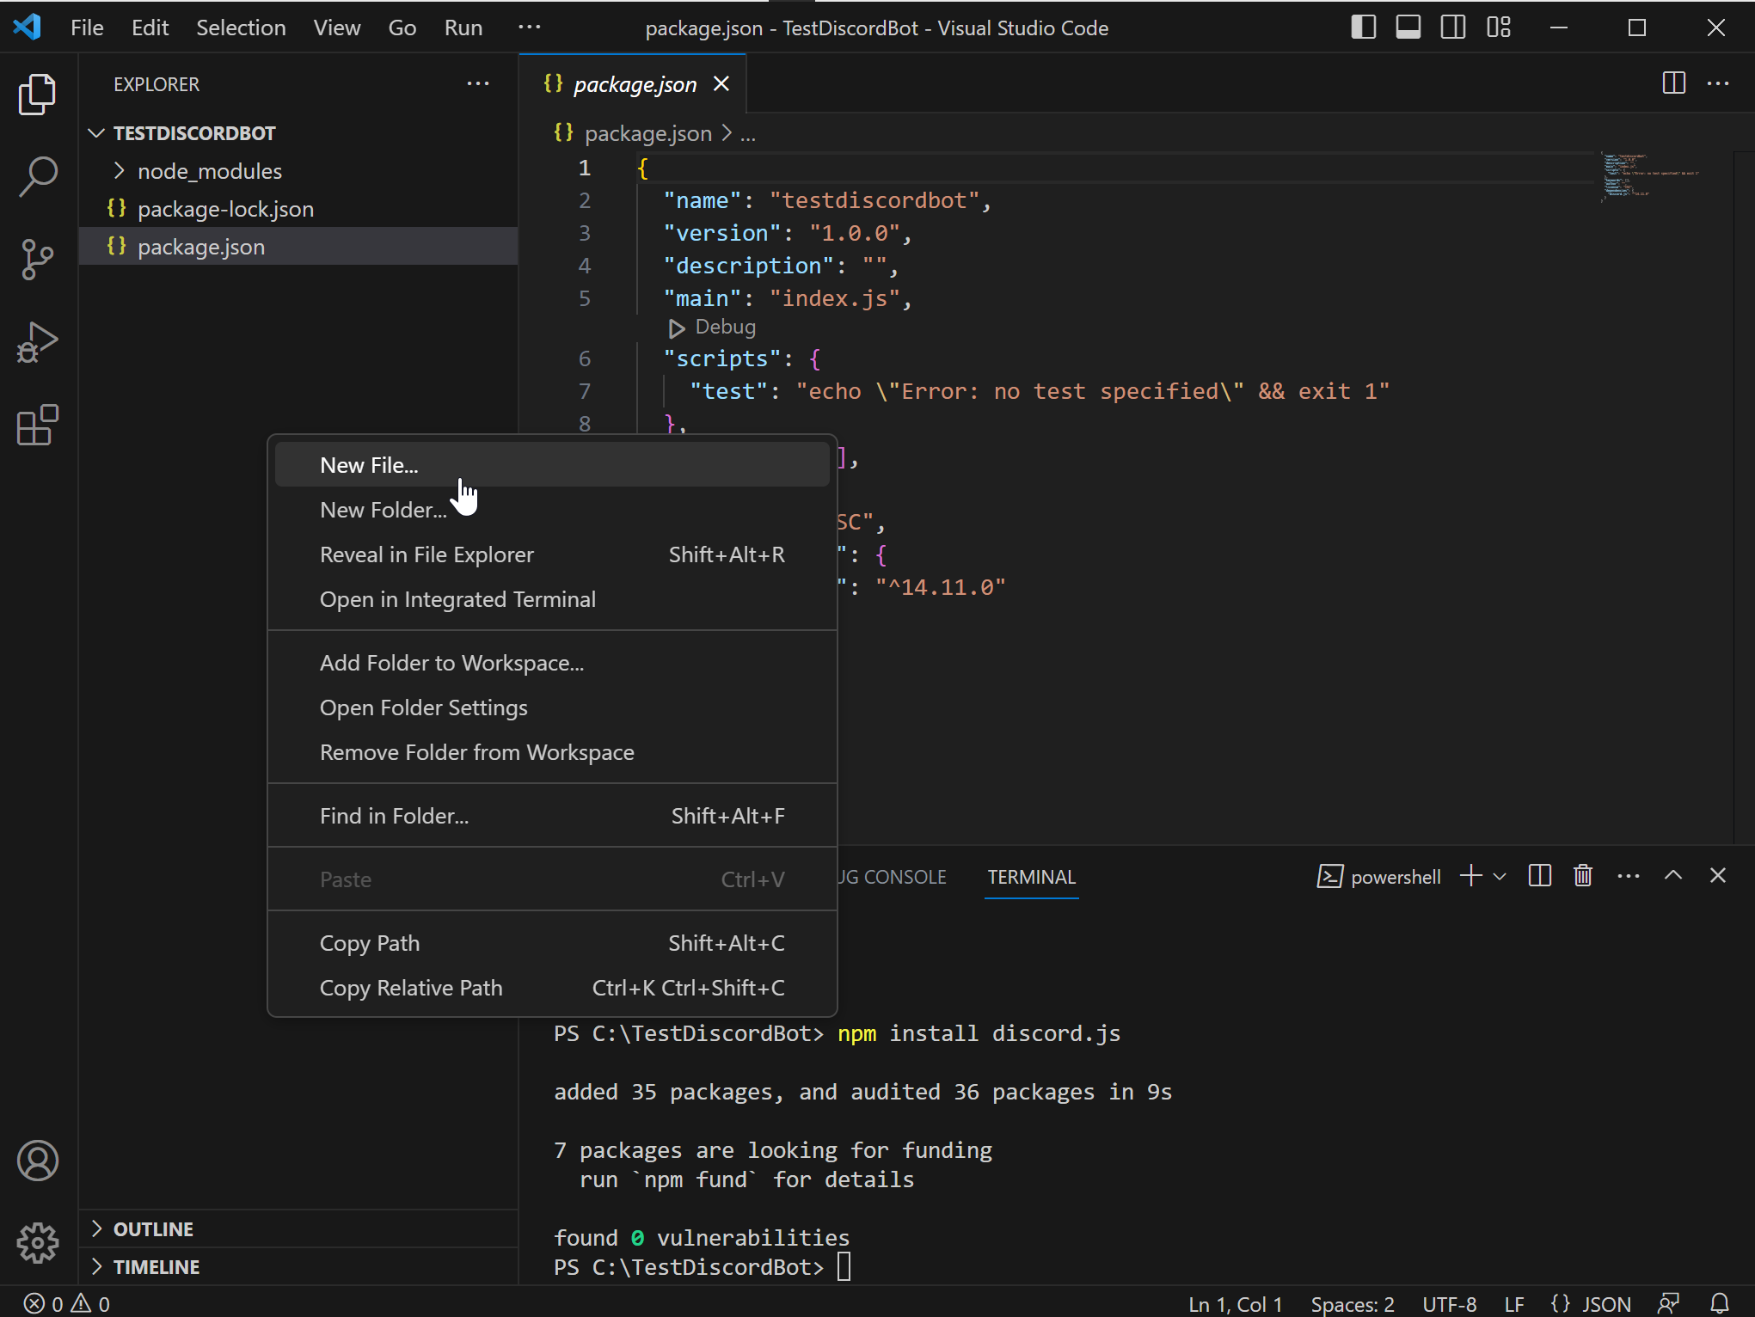
Task: Open the Search view in activity bar
Action: 38,176
